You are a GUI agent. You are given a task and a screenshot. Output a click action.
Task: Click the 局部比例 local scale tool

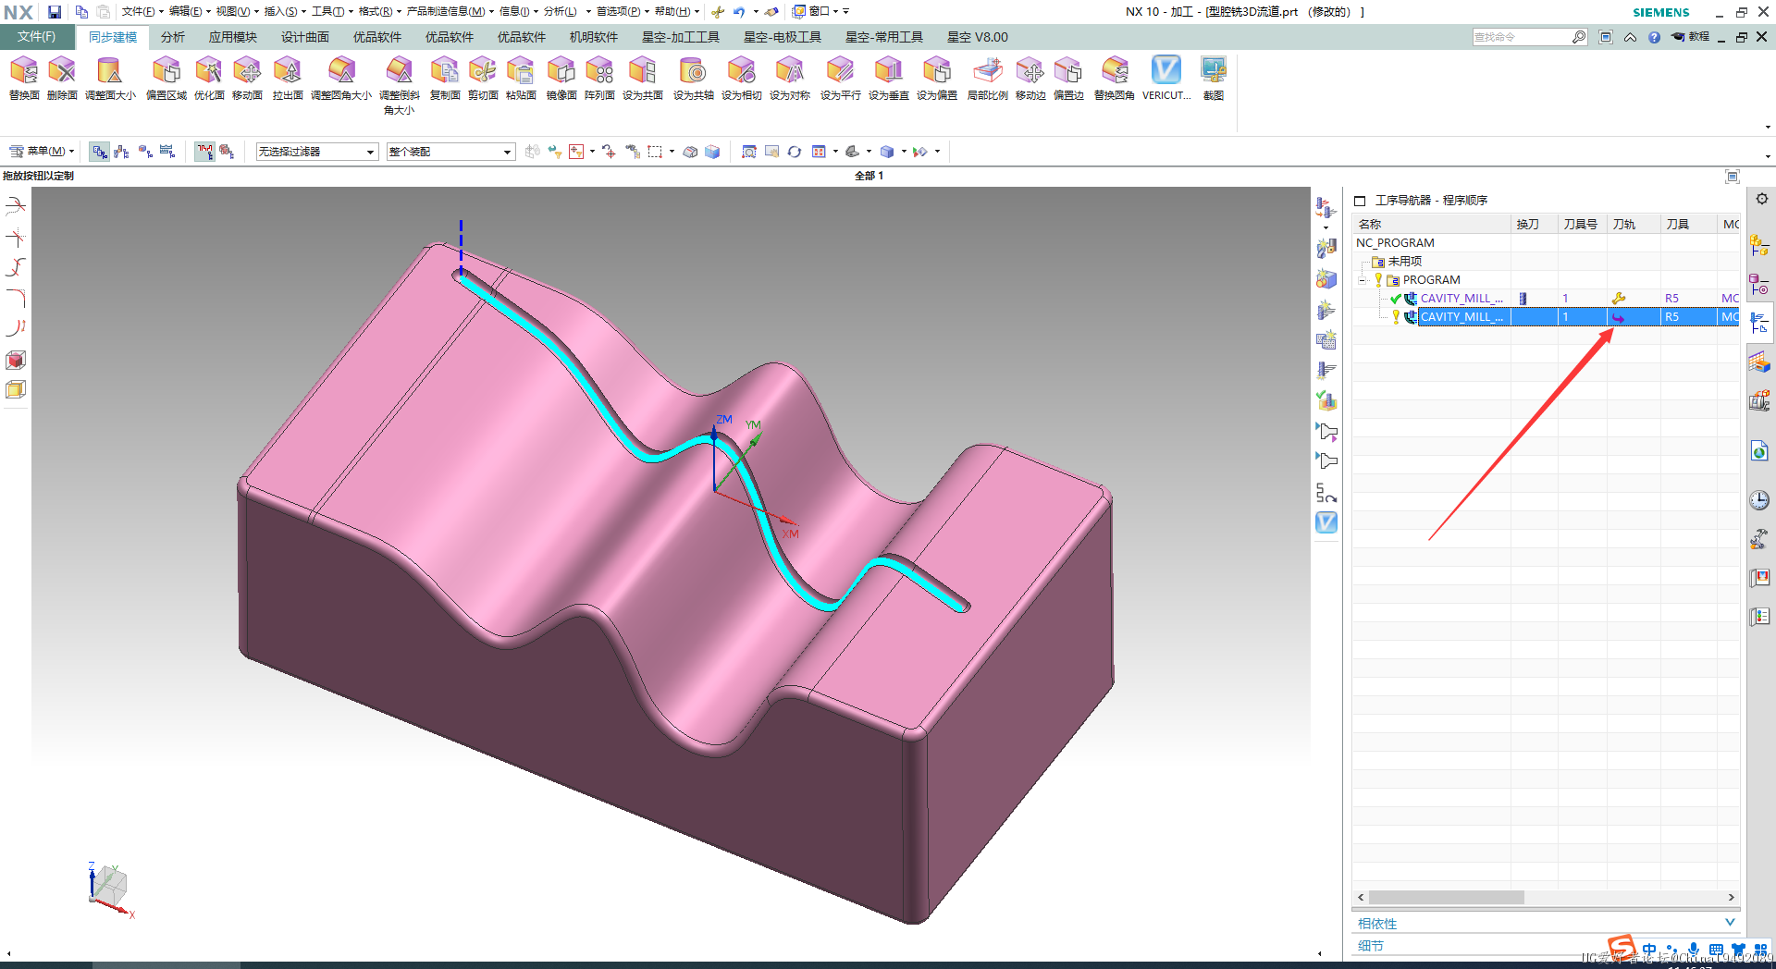click(987, 78)
